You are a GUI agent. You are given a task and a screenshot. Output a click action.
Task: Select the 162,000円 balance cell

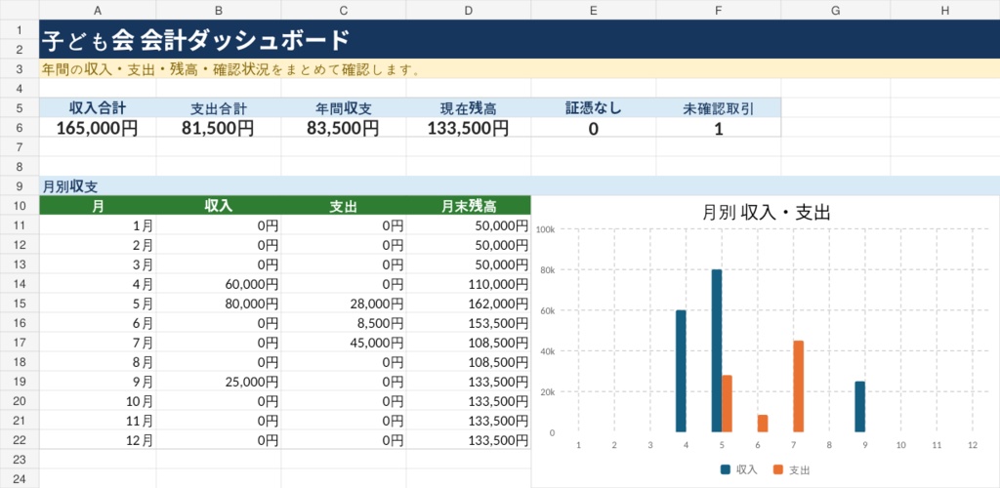click(x=469, y=304)
